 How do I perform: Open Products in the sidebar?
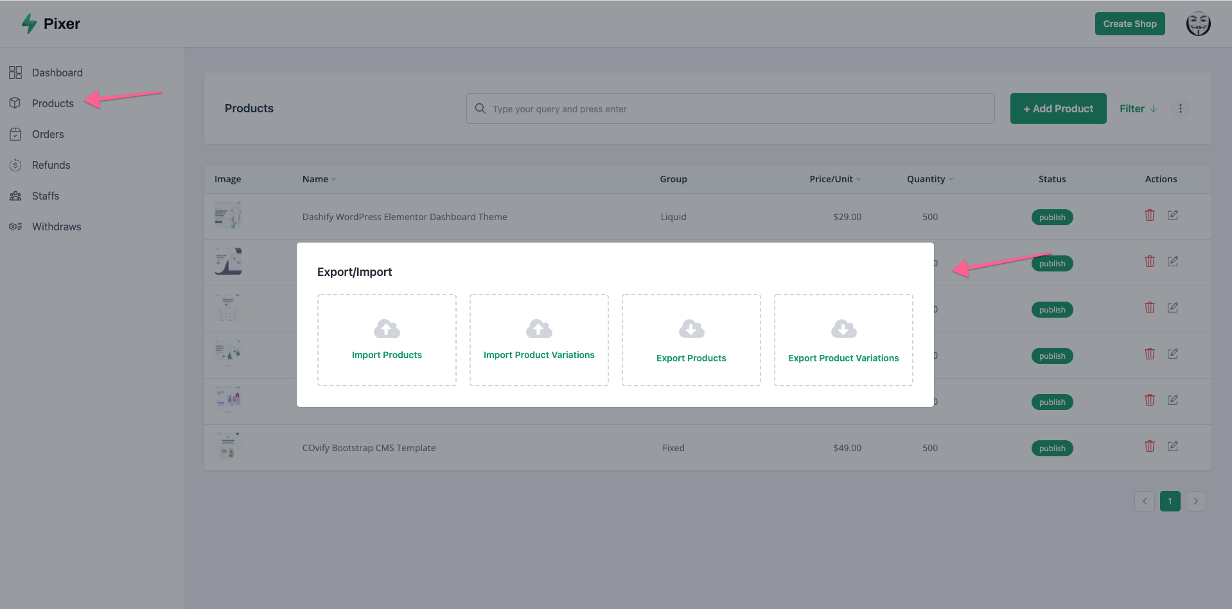point(53,103)
